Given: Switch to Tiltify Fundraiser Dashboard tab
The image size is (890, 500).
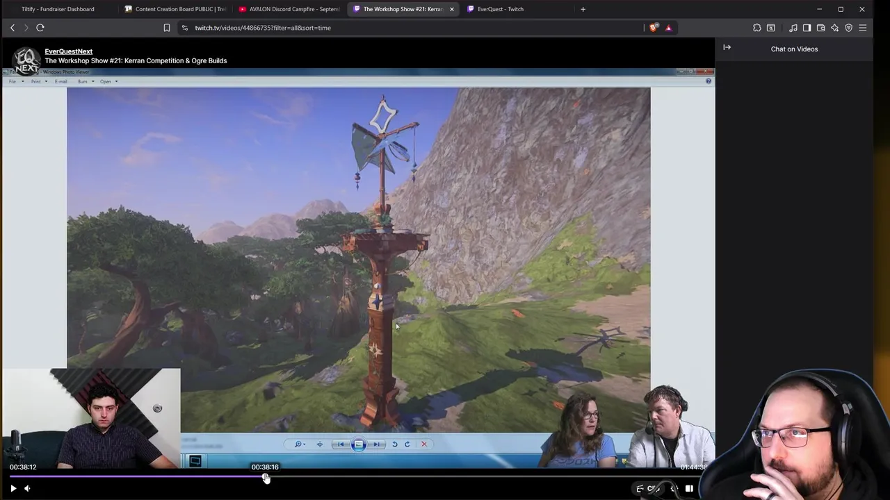Looking at the screenshot, I should click(x=58, y=9).
